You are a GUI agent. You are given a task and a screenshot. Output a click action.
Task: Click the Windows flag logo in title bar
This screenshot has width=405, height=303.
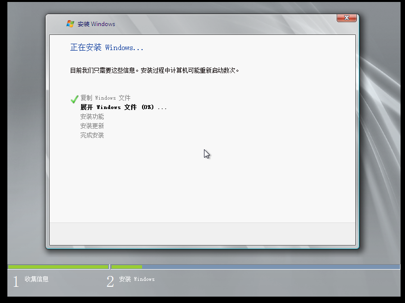(70, 24)
